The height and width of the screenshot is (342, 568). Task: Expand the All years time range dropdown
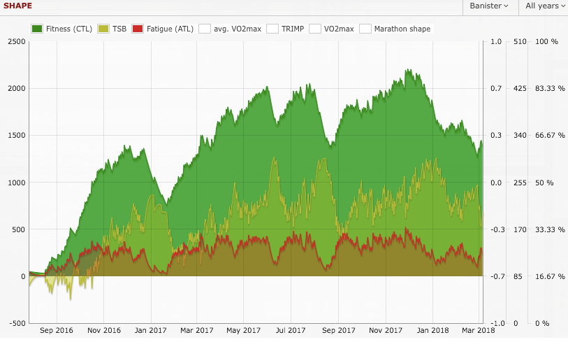(542, 6)
